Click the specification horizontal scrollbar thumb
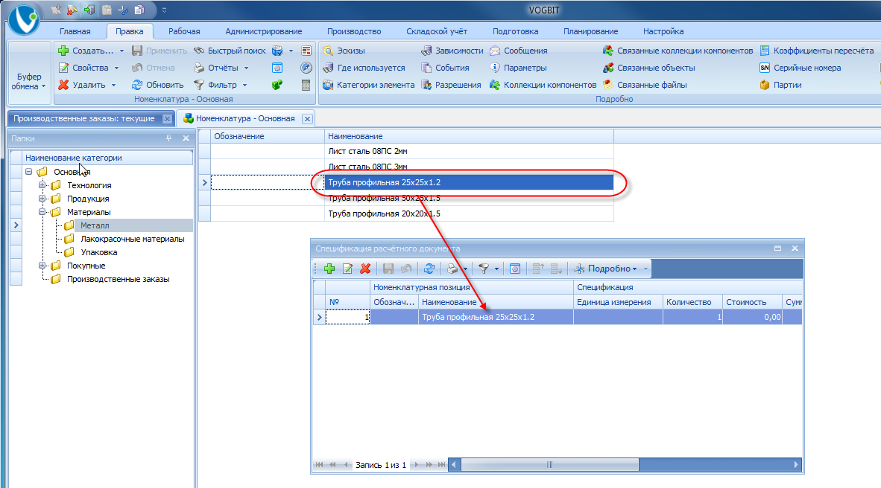Viewport: 881px width, 488px height. point(549,464)
